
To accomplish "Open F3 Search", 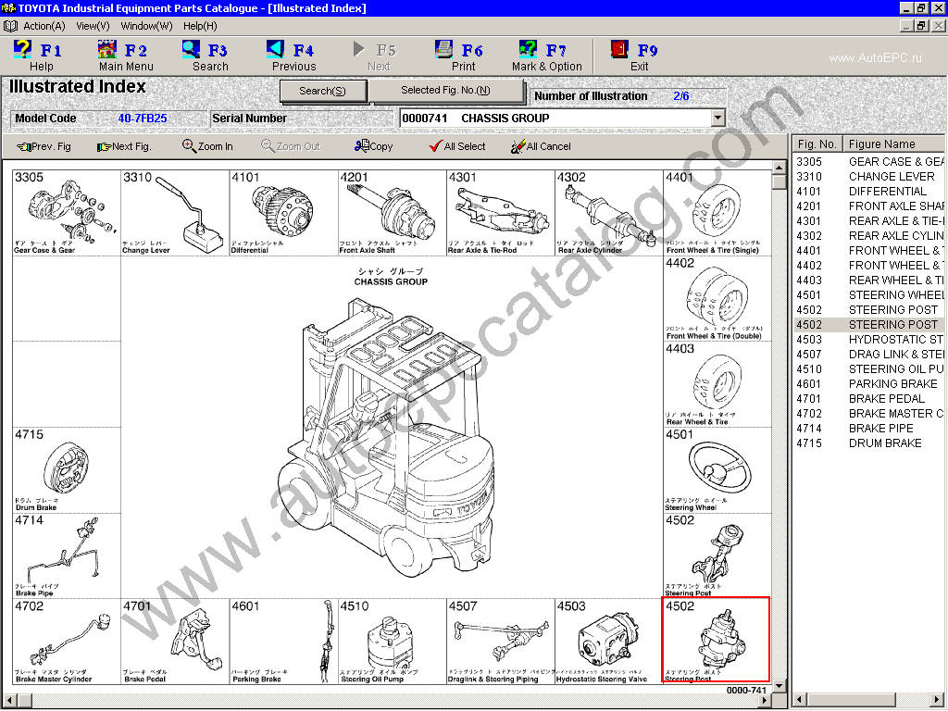I will pos(207,56).
